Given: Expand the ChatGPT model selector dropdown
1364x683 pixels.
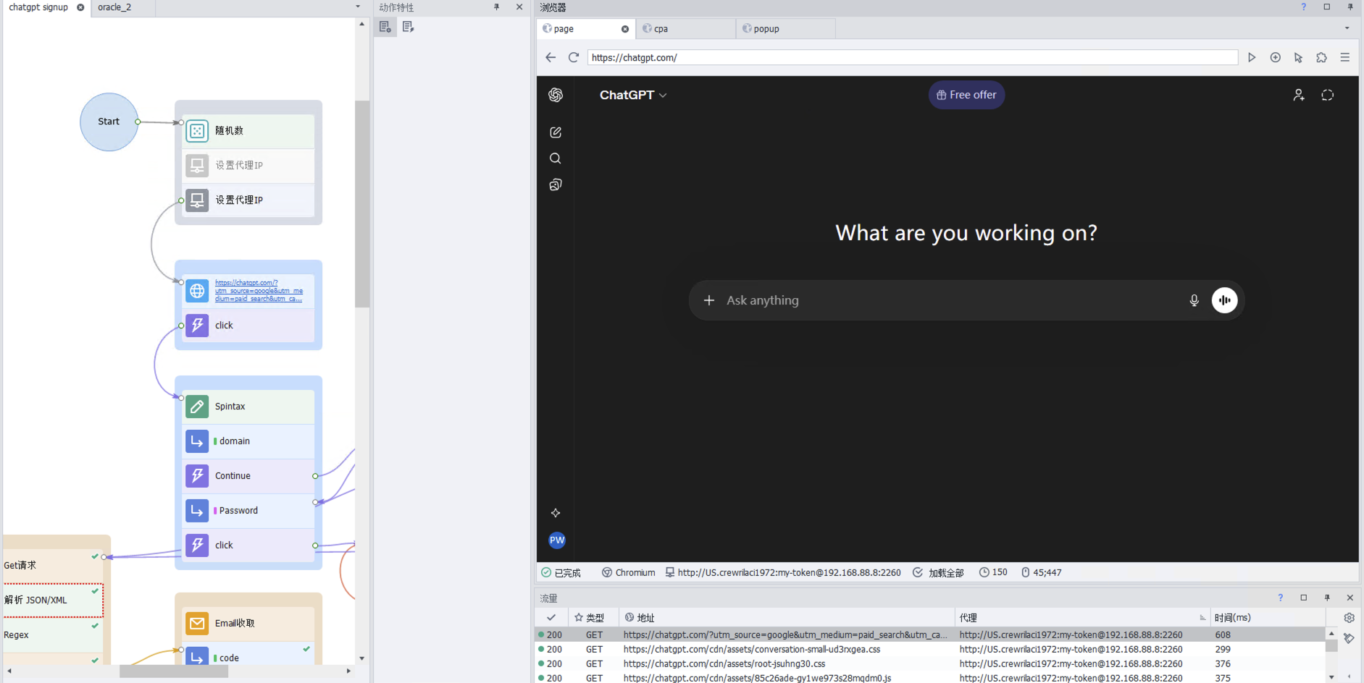Looking at the screenshot, I should [632, 95].
